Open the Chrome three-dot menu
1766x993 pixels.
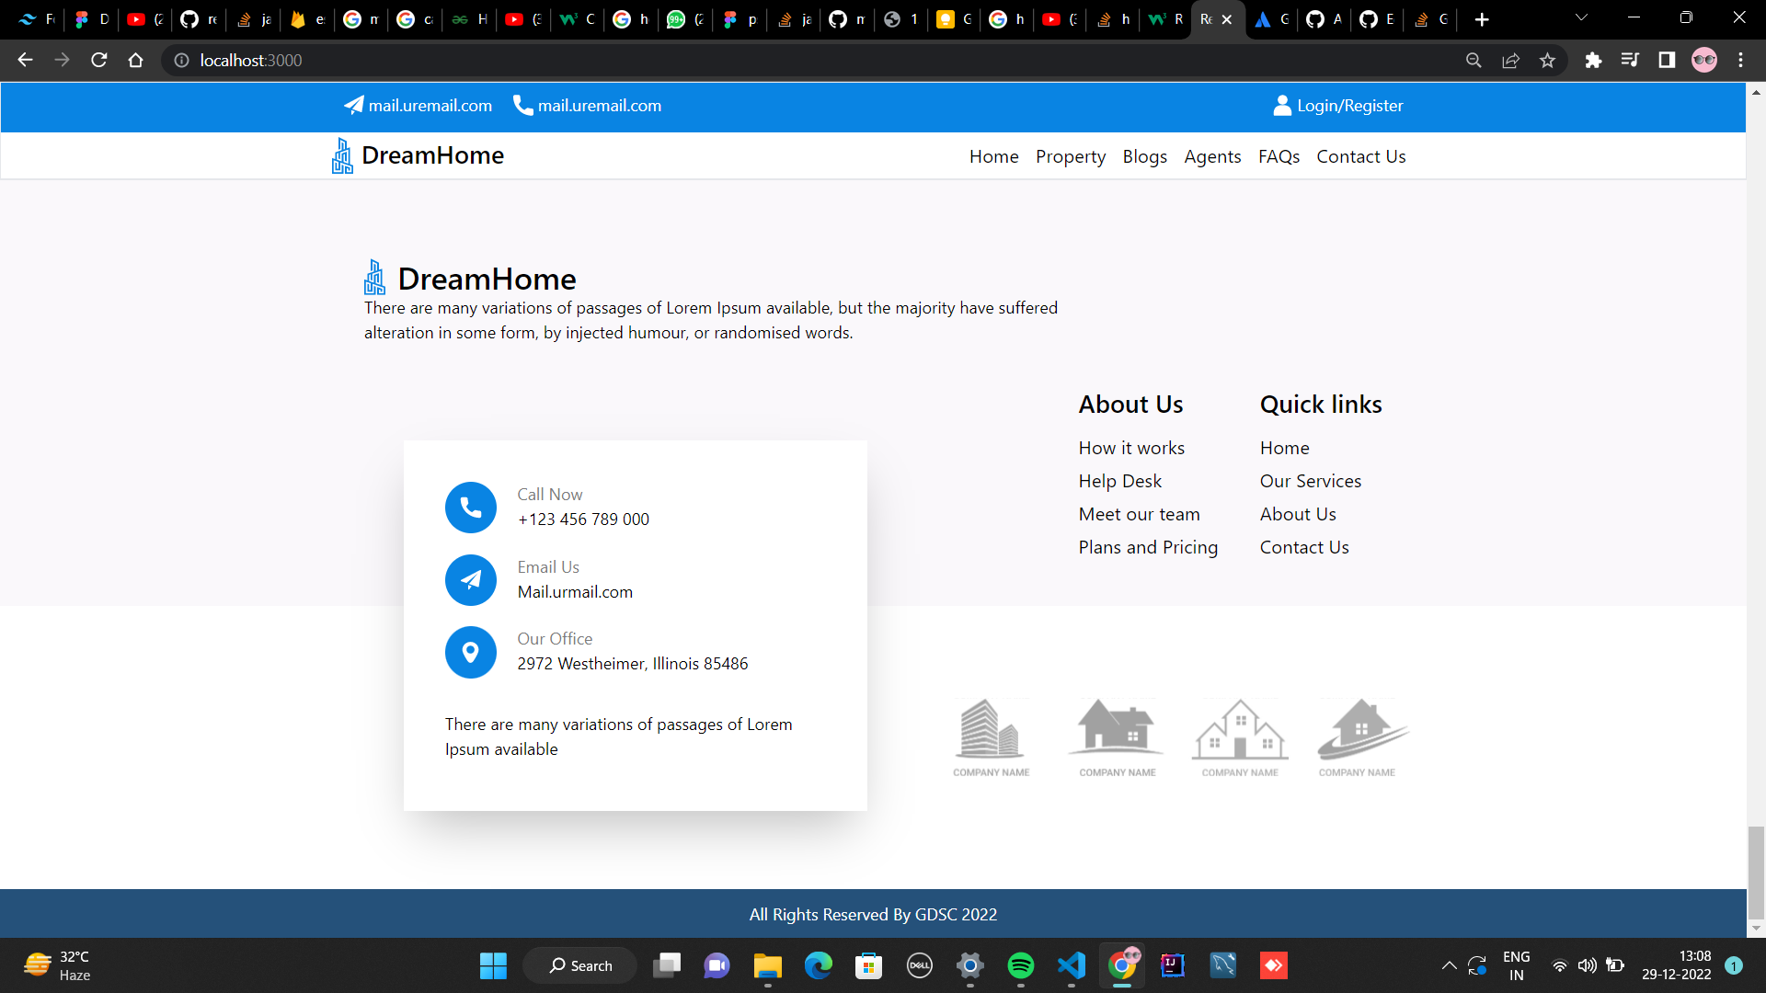(1740, 60)
